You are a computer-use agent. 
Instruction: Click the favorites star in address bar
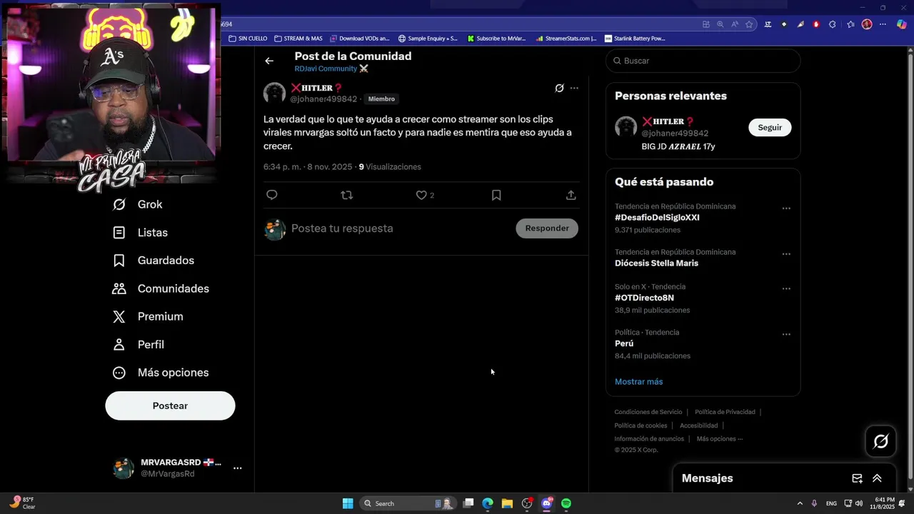[x=749, y=24]
